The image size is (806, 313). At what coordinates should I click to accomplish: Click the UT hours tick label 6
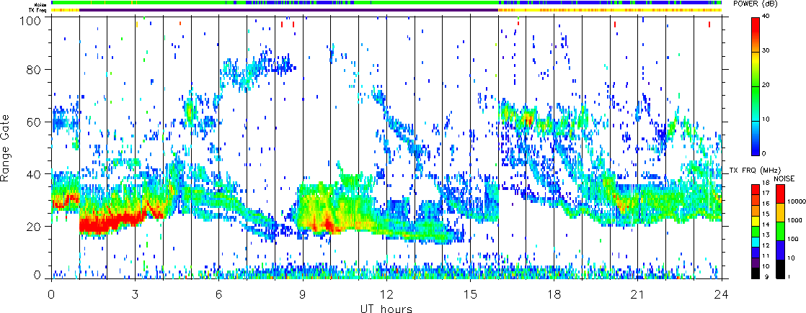[219, 294]
